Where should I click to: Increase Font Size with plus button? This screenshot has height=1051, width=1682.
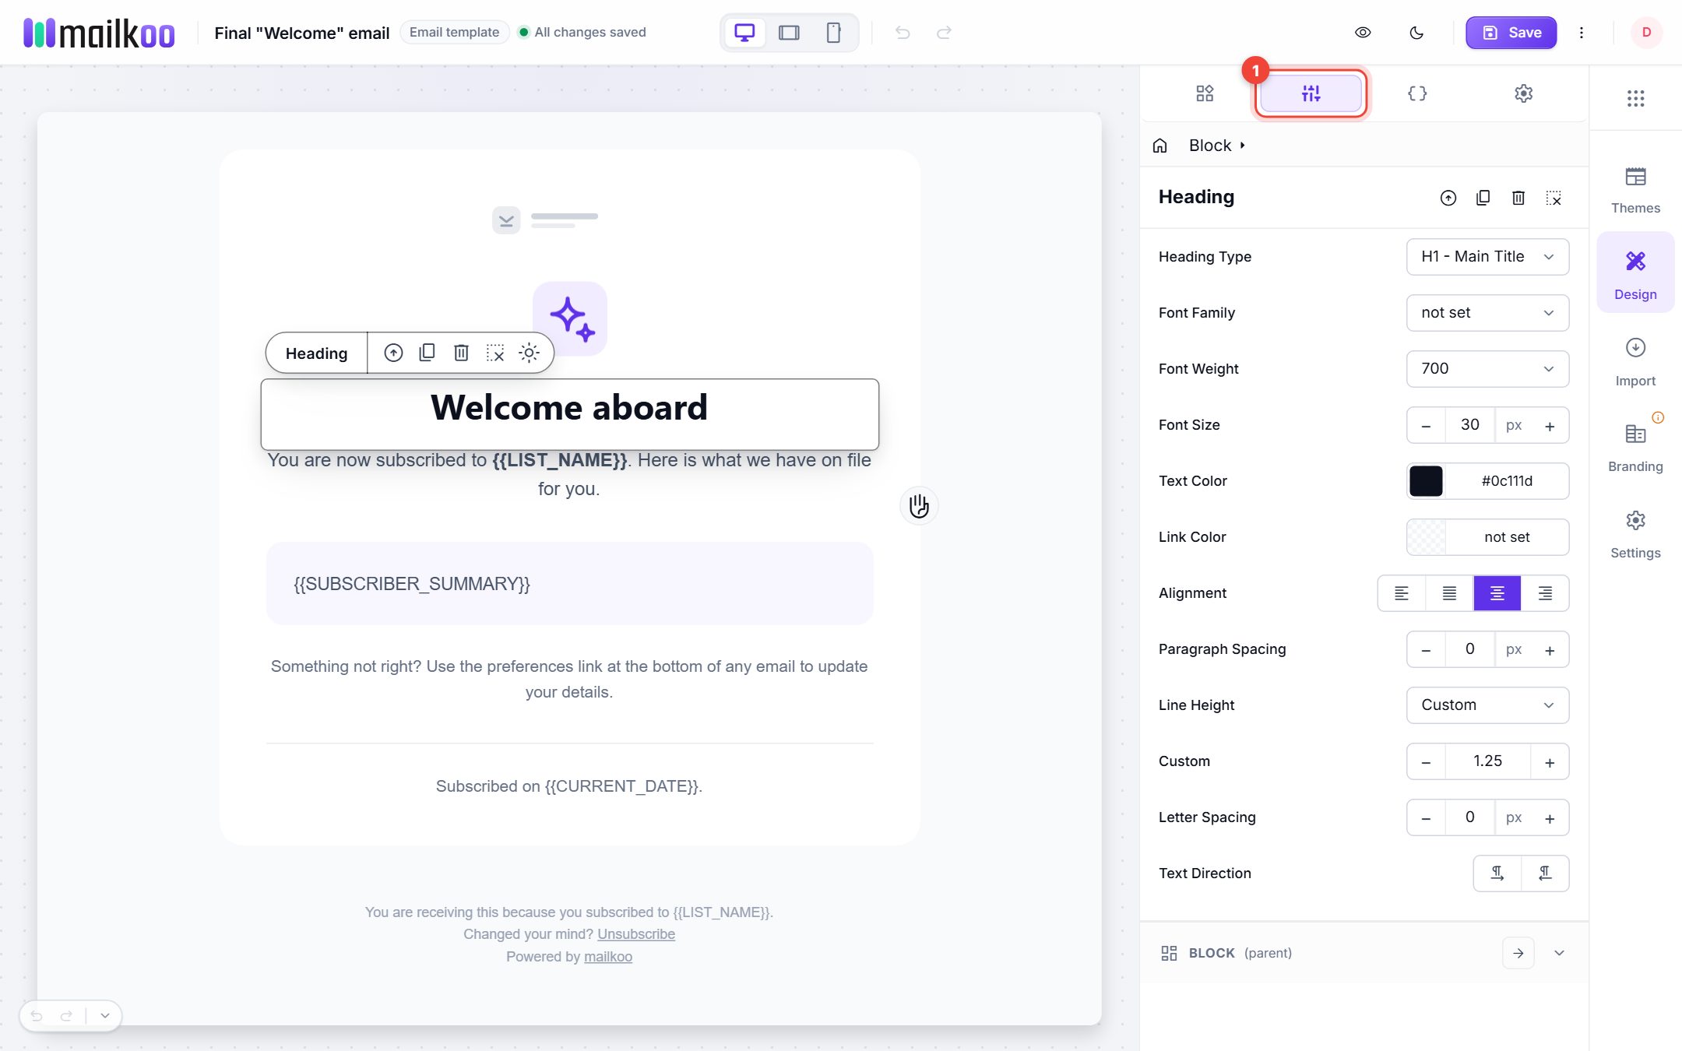point(1550,426)
